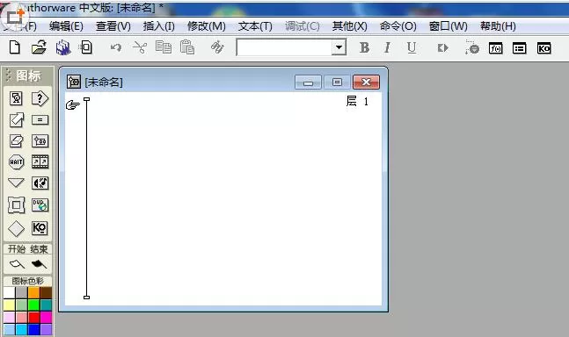Select the Decision diamond icon

(16, 228)
